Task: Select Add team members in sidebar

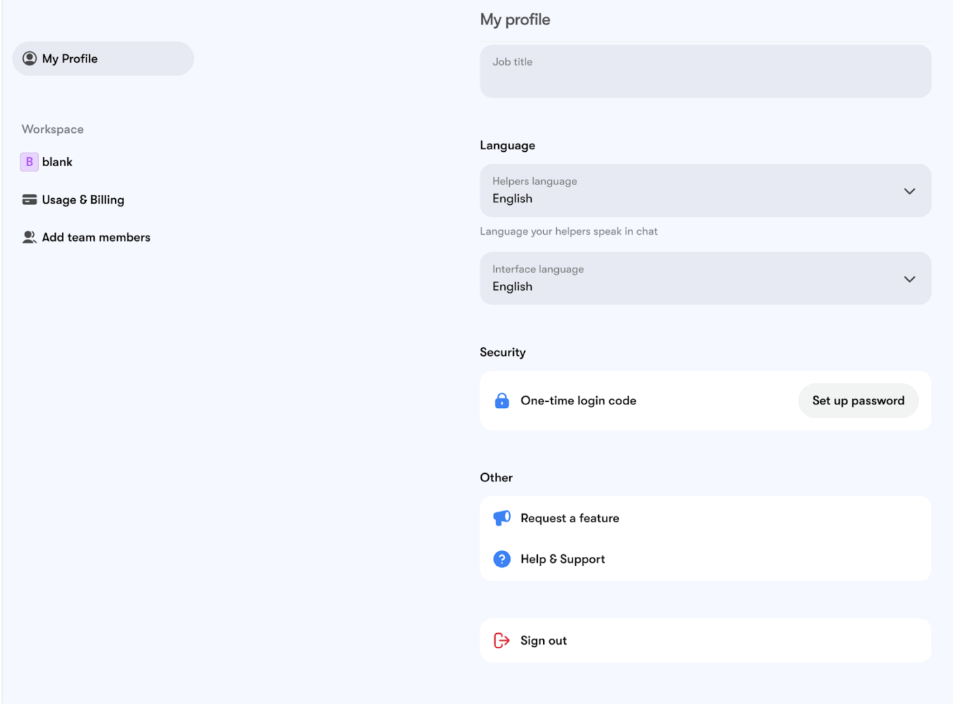Action: click(x=96, y=237)
